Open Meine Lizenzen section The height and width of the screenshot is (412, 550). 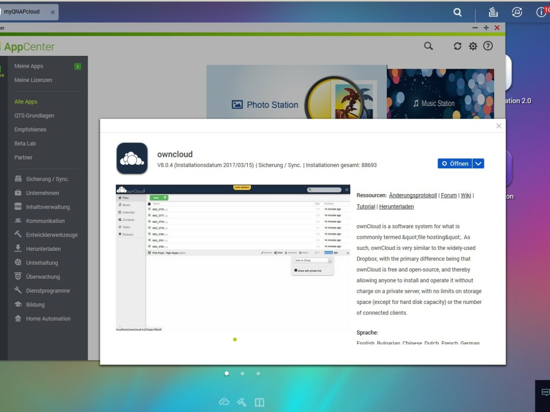tap(33, 80)
